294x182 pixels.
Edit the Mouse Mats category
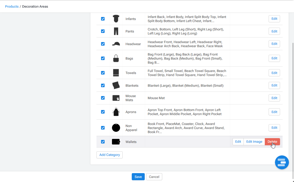(x=274, y=98)
